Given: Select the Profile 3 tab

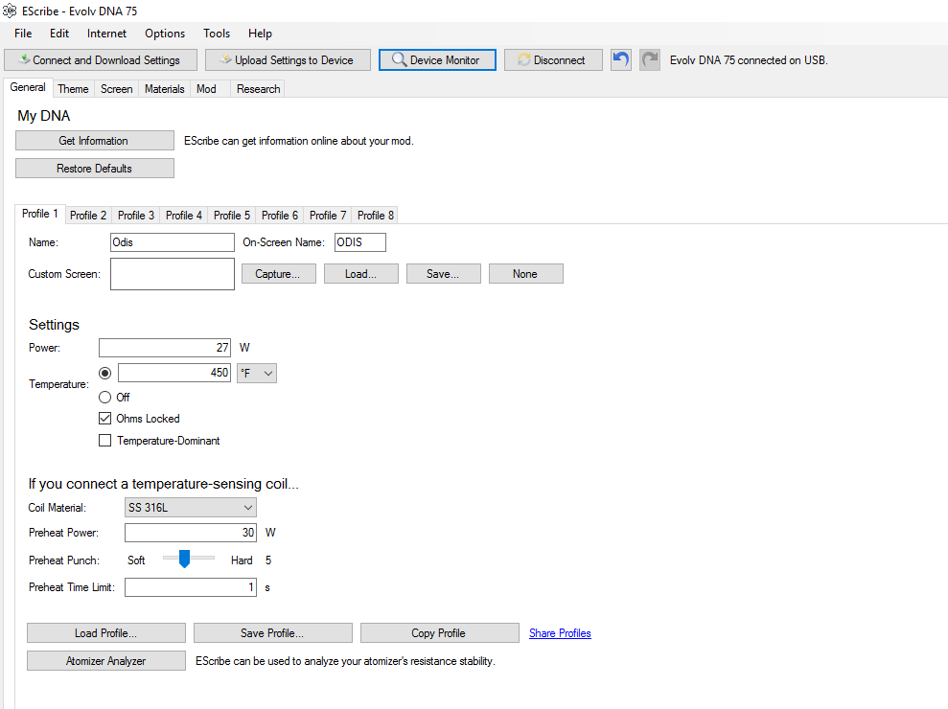Looking at the screenshot, I should coord(136,216).
